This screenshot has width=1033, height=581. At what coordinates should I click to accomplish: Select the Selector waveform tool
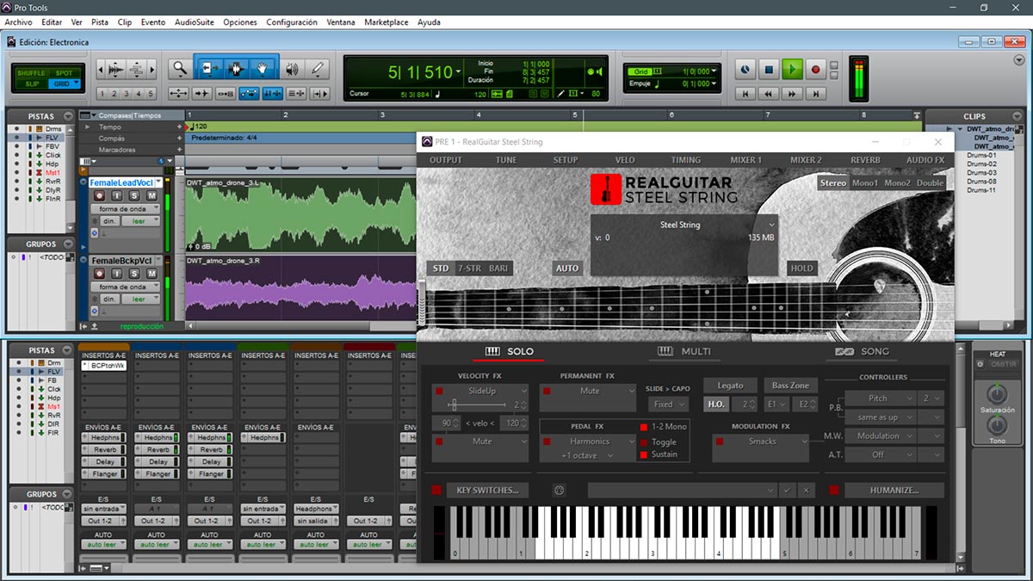point(236,69)
